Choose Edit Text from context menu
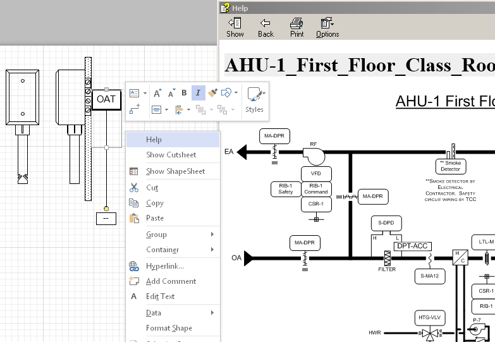The image size is (495, 342). click(x=173, y=296)
